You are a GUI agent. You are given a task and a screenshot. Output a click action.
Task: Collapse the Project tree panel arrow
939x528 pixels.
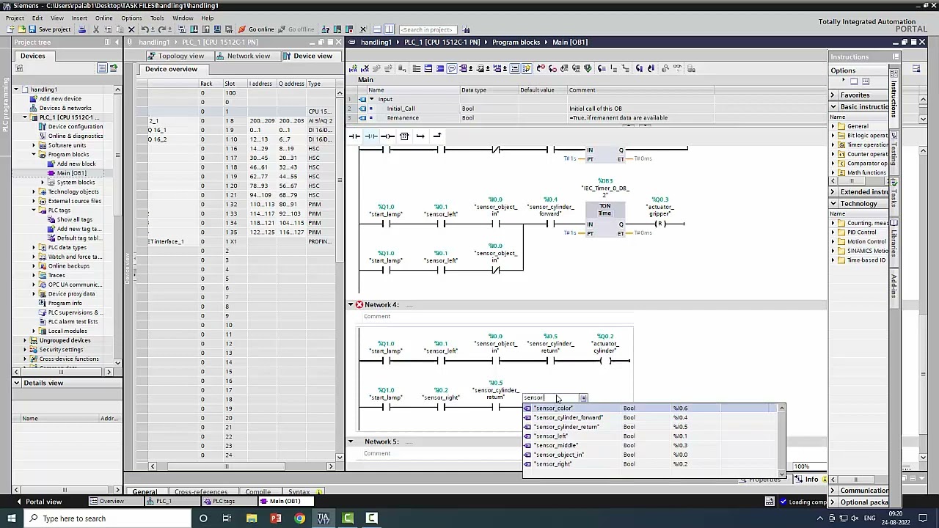coord(117,43)
